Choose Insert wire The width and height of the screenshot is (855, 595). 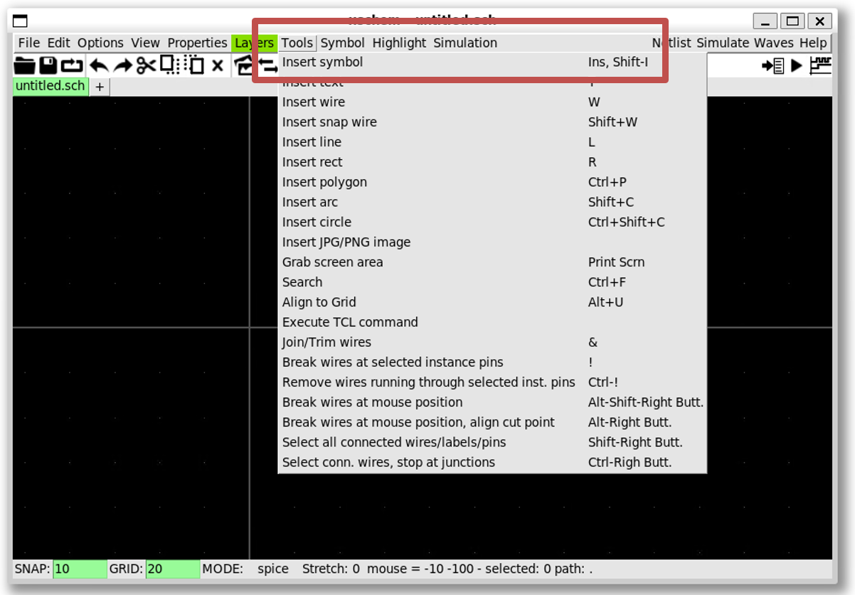492,102
